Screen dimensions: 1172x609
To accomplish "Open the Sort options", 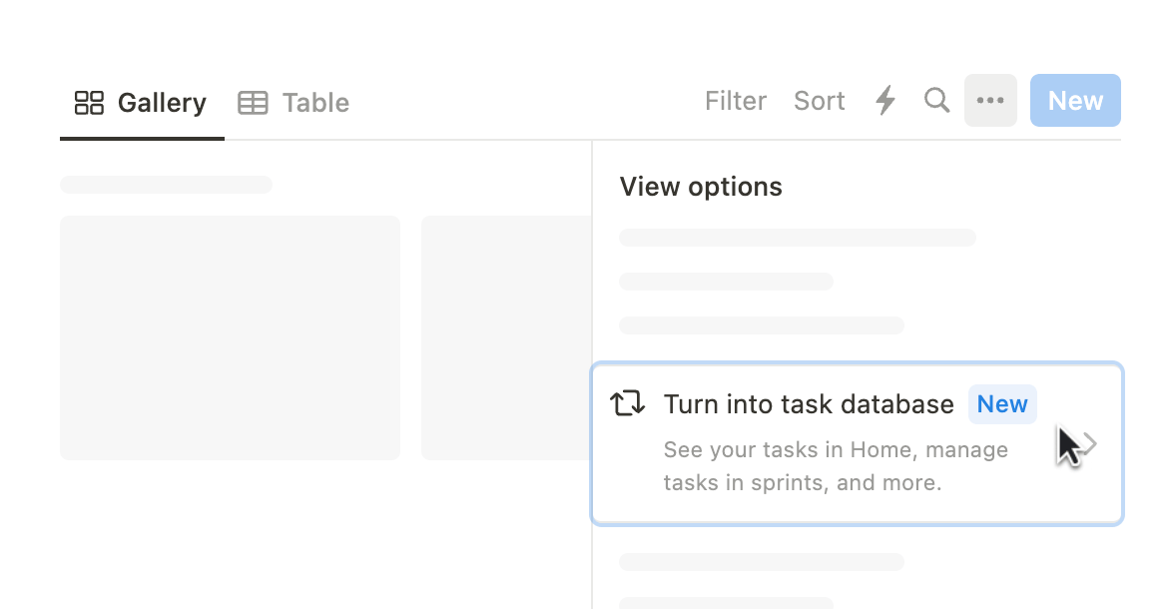I will click(x=820, y=101).
